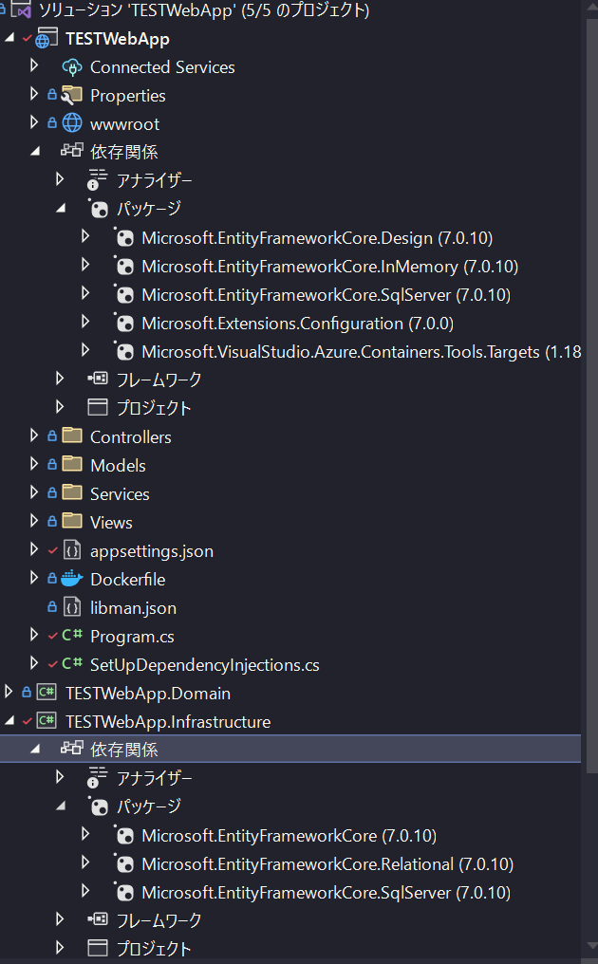The height and width of the screenshot is (964, 598).
Task: Click the wwwroot globe icon
Action: (x=72, y=123)
